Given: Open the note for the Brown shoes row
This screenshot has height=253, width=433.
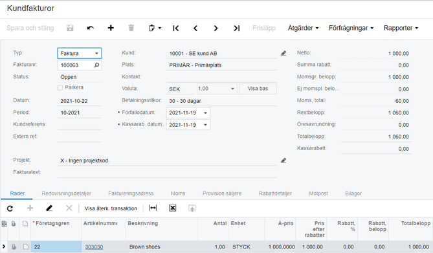Looking at the screenshot, I should point(25,247).
